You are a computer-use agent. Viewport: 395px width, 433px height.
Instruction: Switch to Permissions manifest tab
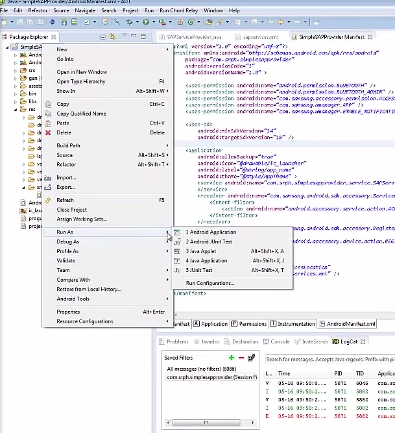click(x=249, y=324)
